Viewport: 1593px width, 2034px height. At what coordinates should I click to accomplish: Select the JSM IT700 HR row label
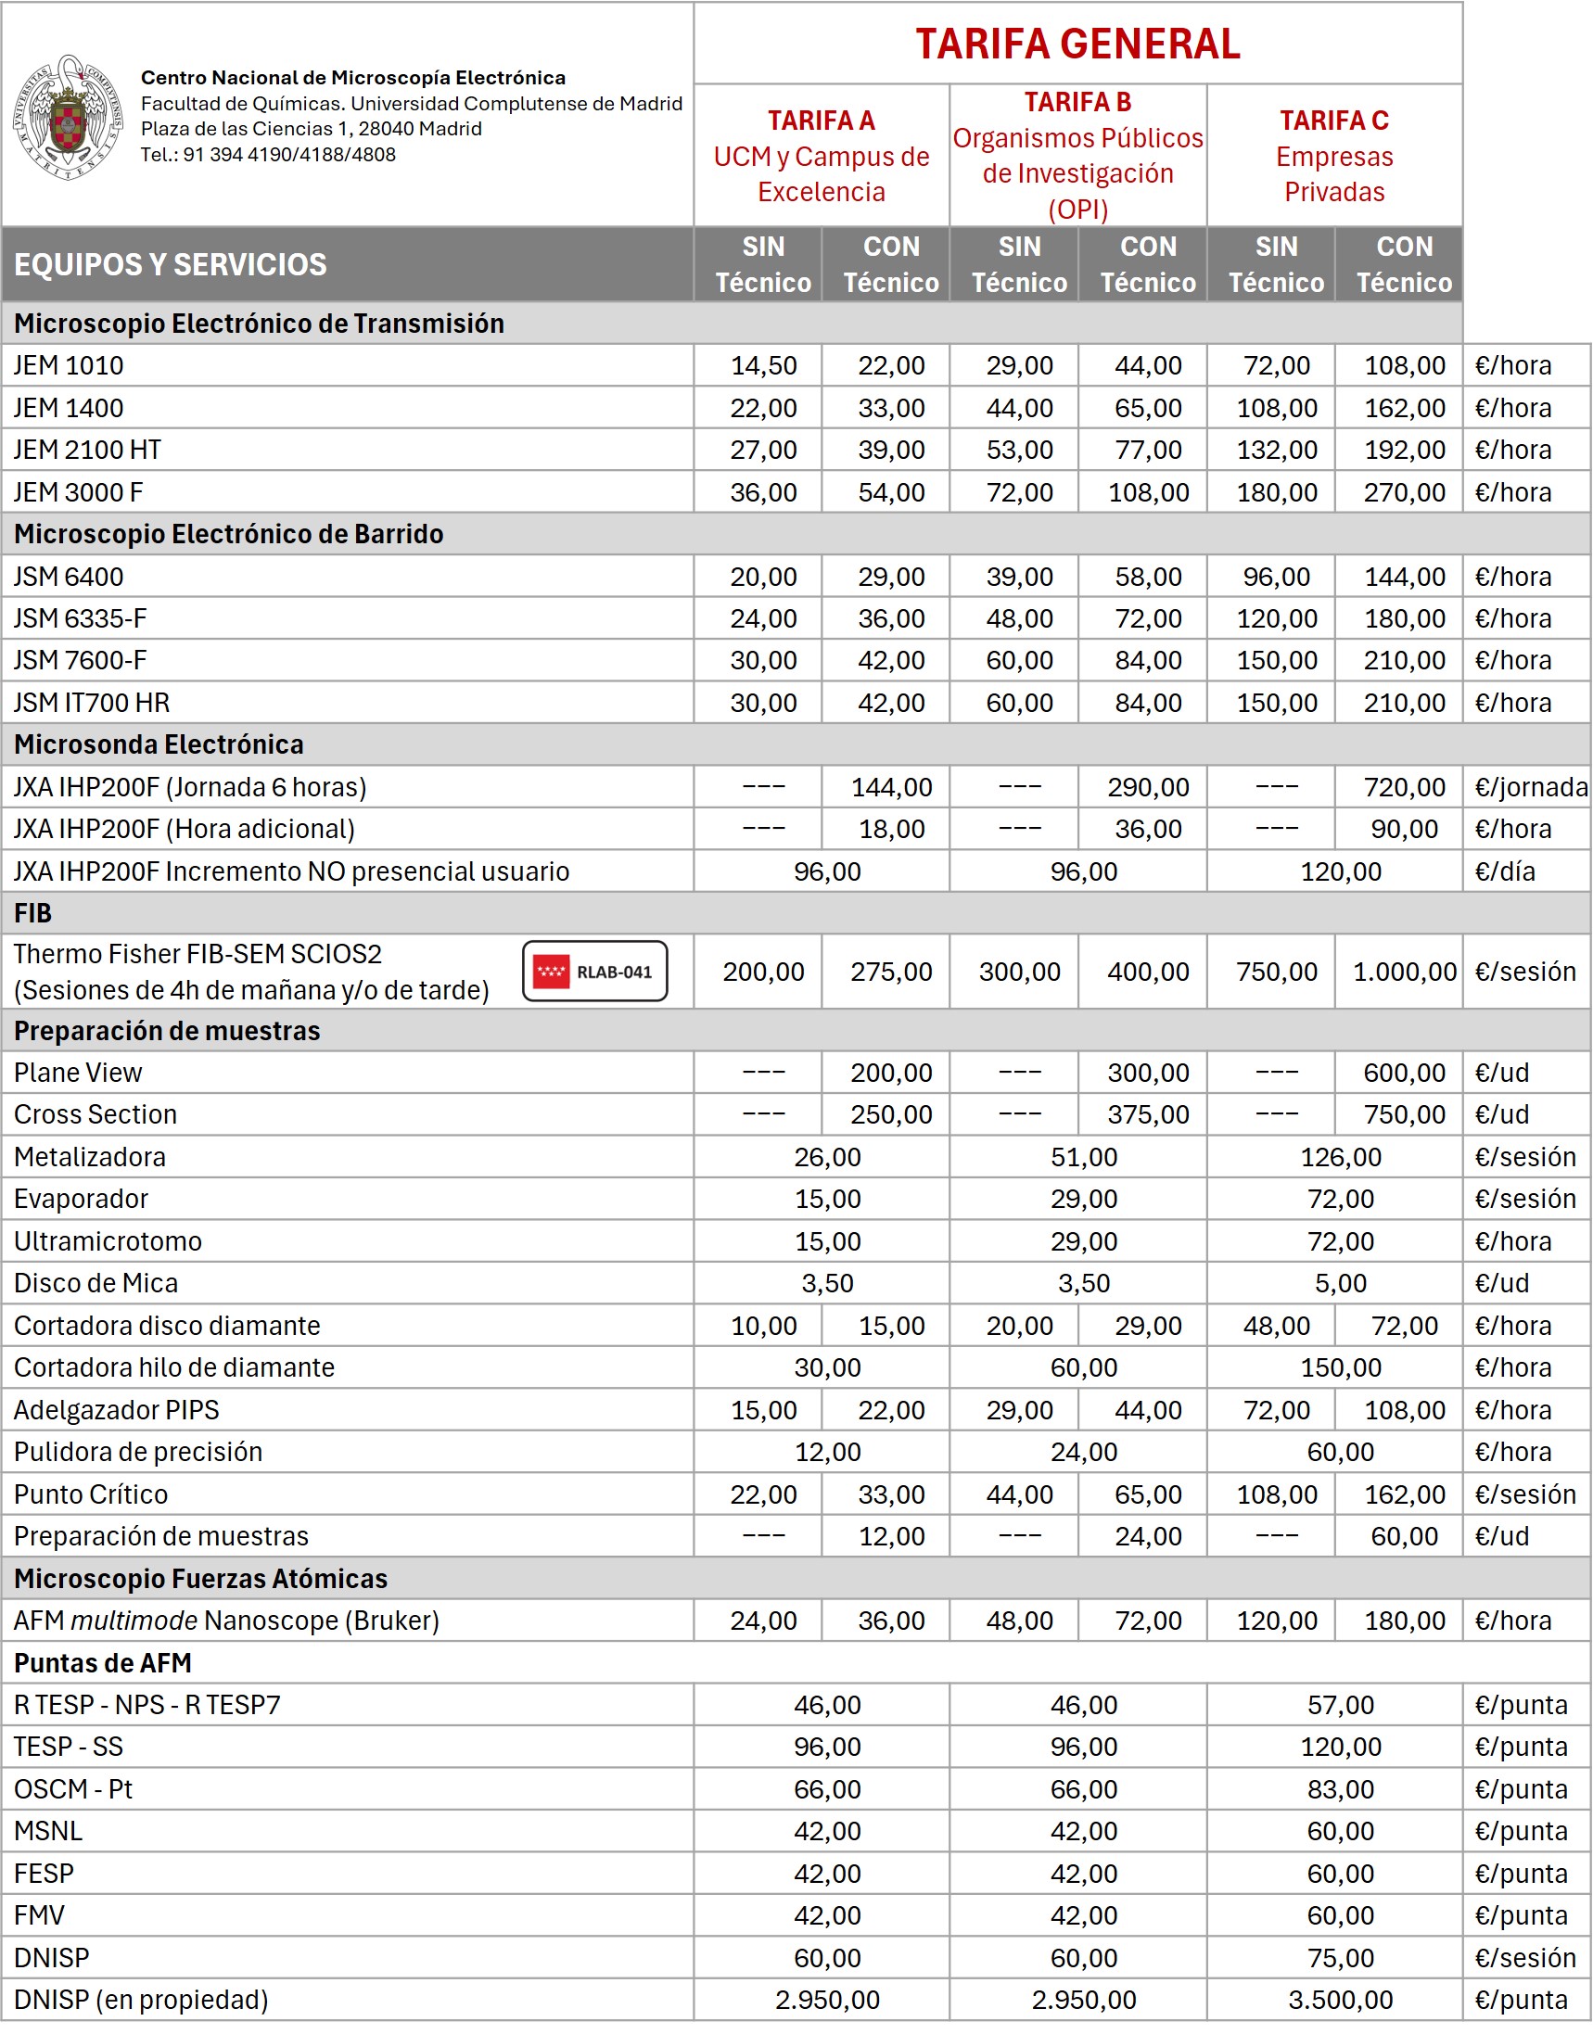click(92, 702)
